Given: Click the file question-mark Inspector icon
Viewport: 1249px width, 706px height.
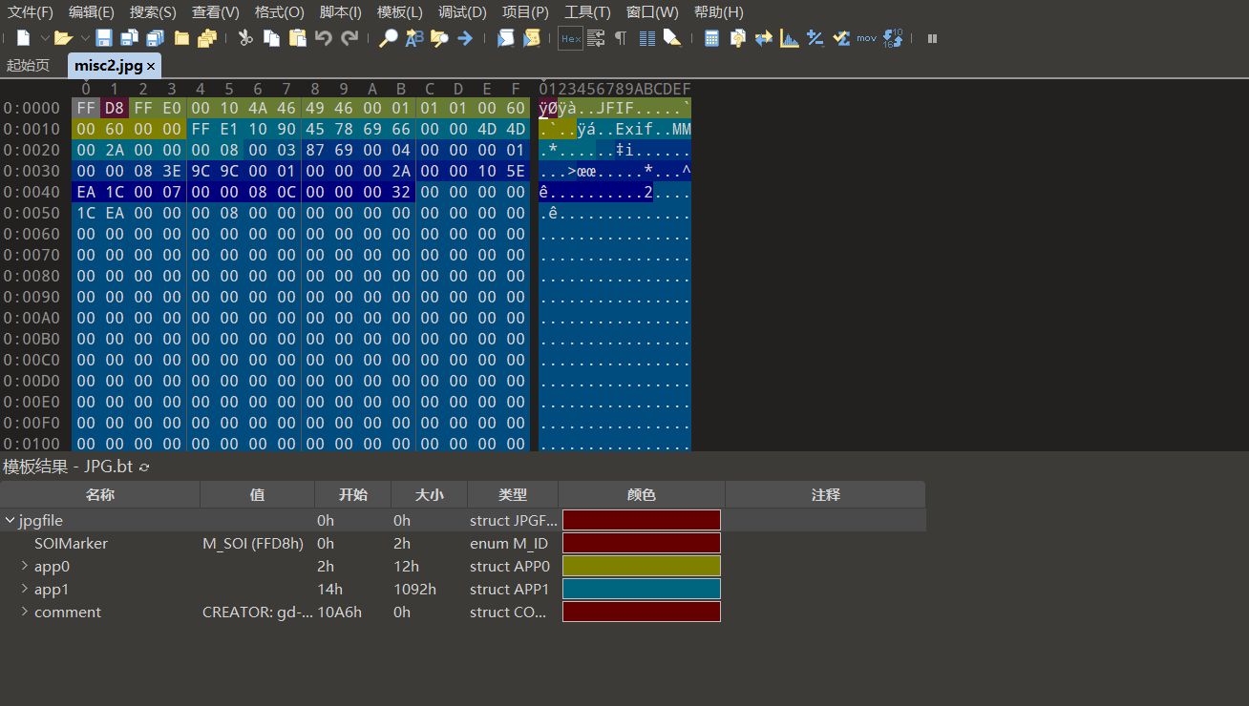Looking at the screenshot, I should coord(738,38).
